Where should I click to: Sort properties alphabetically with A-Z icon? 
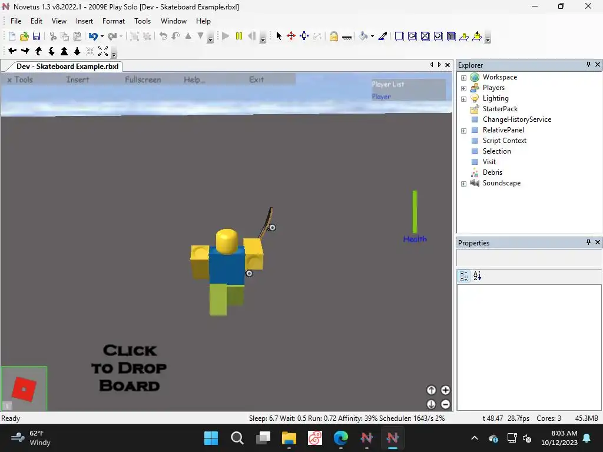[x=477, y=276]
